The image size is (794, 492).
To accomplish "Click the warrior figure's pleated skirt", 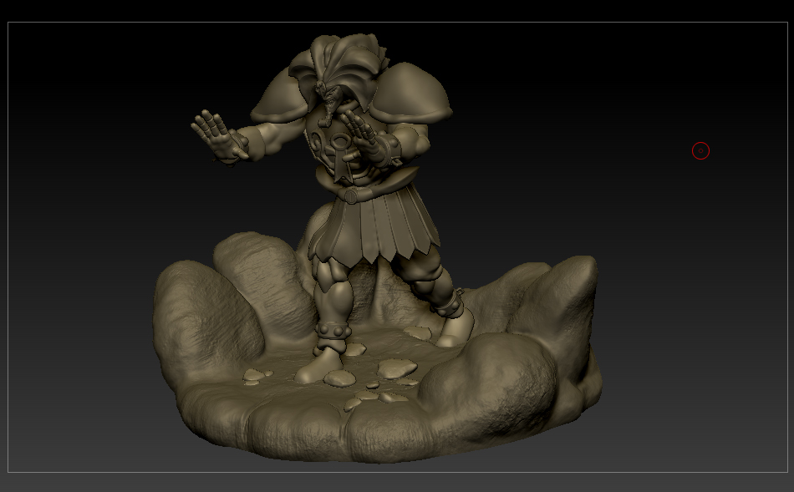I will 374,226.
